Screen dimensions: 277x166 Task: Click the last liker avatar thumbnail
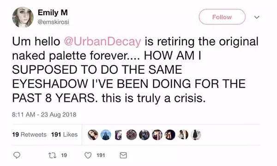[x=196, y=135]
